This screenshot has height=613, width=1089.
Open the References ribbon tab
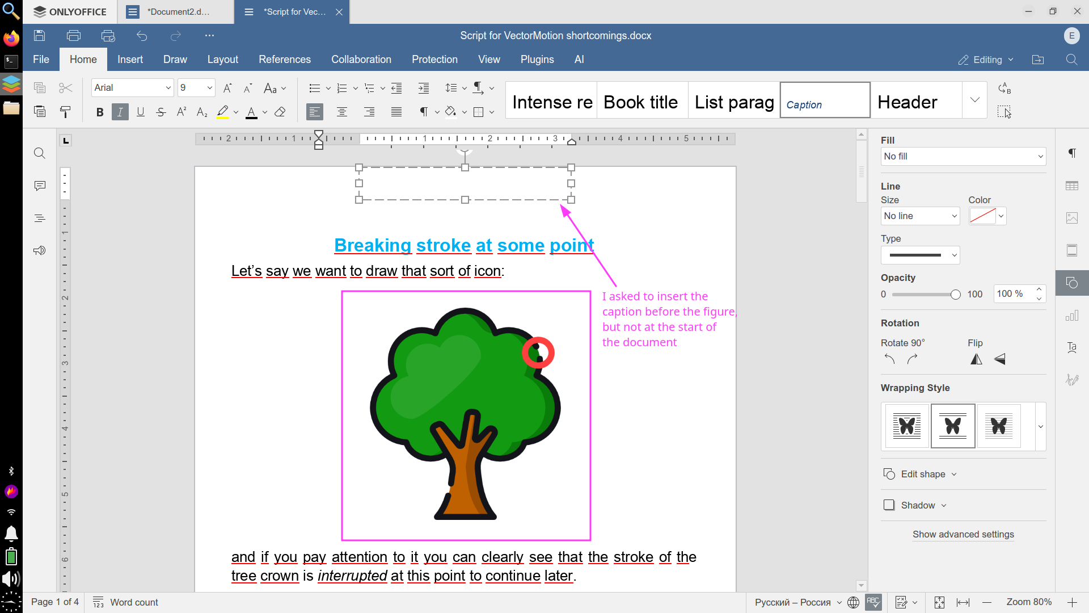click(x=284, y=60)
